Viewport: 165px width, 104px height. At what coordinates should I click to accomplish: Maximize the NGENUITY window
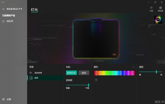coord(155,2)
